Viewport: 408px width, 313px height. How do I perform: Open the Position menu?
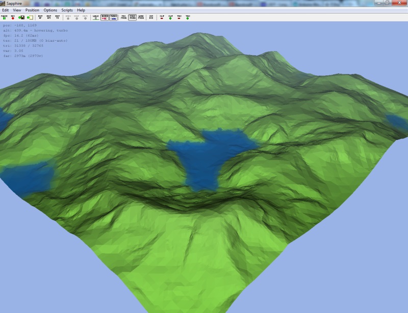[32, 10]
